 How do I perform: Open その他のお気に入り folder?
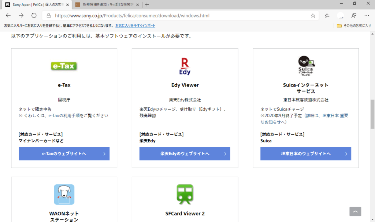pos(354,26)
